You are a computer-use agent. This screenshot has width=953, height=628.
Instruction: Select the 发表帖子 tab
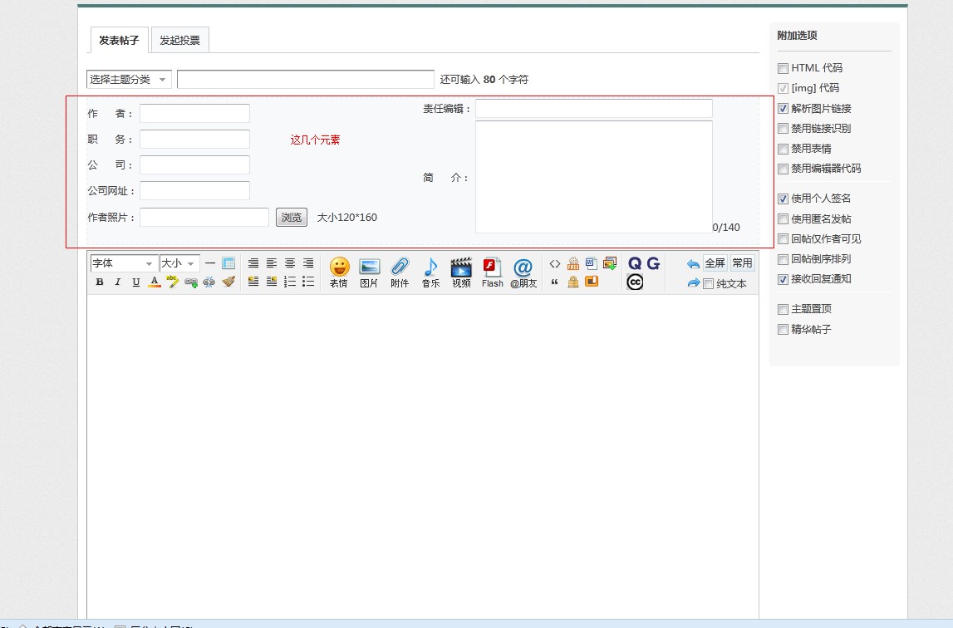(119, 40)
